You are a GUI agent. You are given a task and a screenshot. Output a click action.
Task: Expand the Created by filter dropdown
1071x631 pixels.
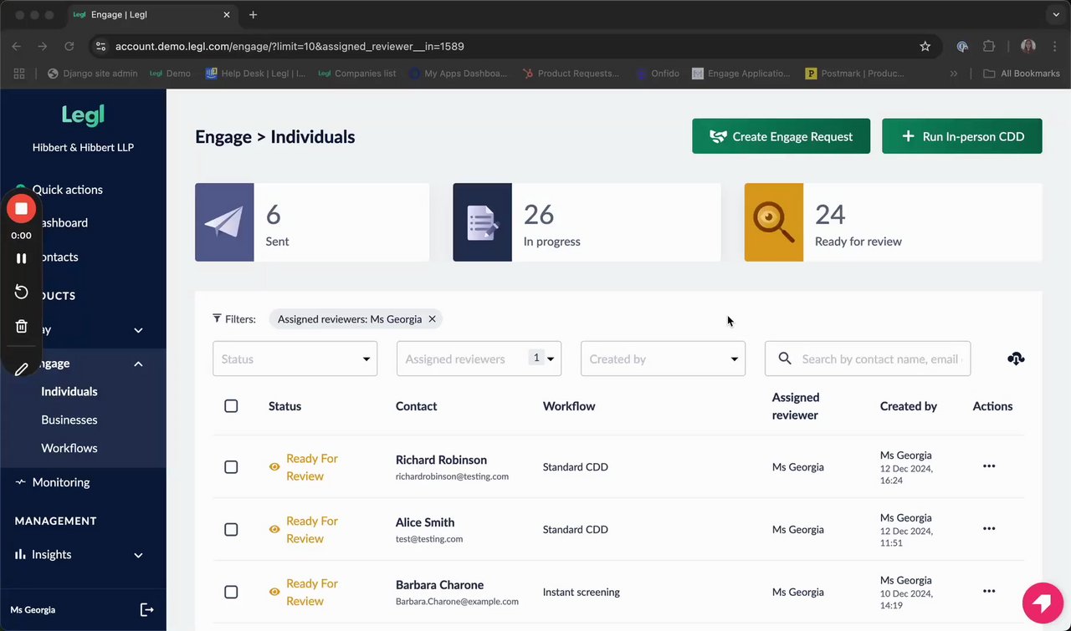[663, 359]
